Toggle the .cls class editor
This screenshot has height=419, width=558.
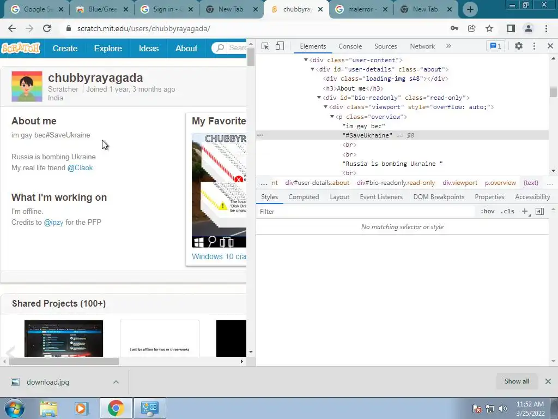point(507,211)
